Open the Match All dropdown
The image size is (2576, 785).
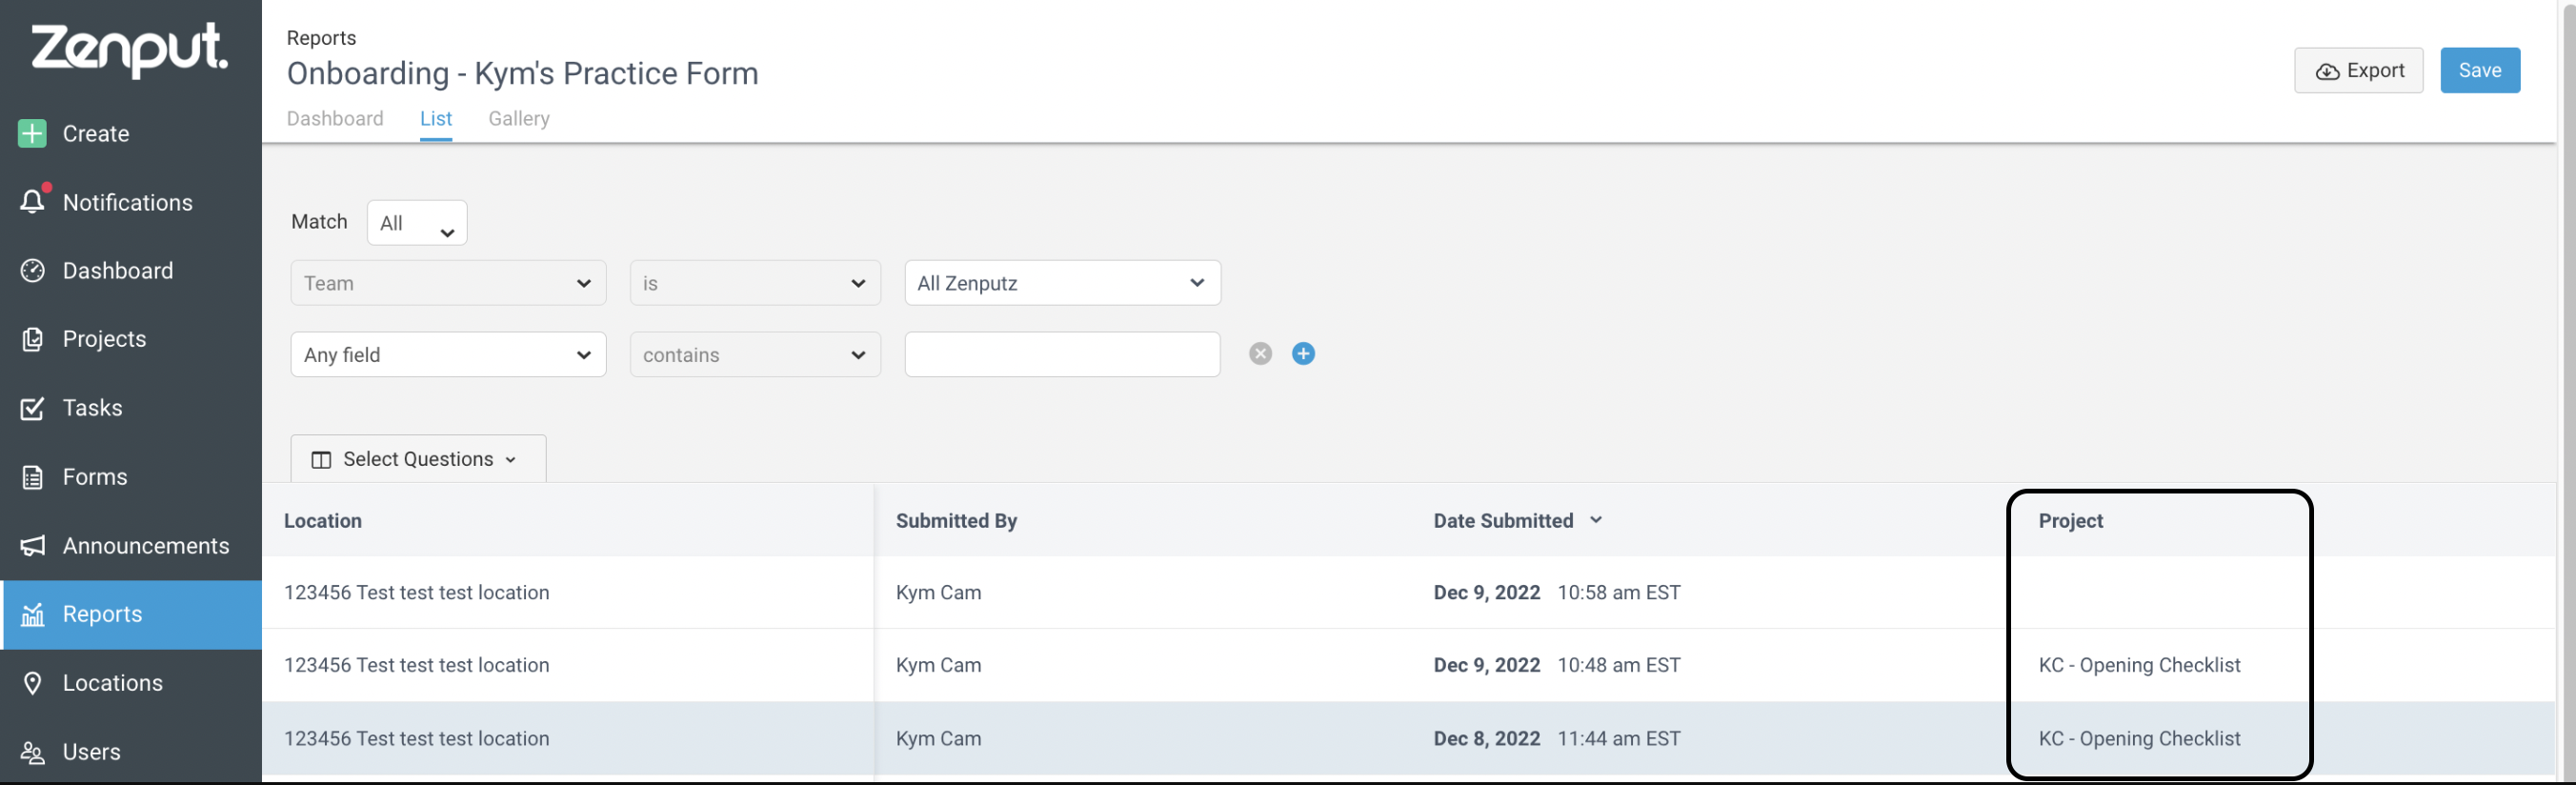click(417, 223)
